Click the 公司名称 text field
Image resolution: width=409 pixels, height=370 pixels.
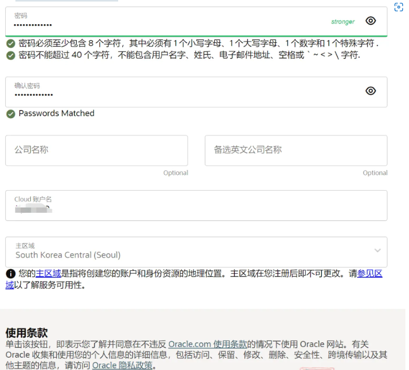pos(96,150)
